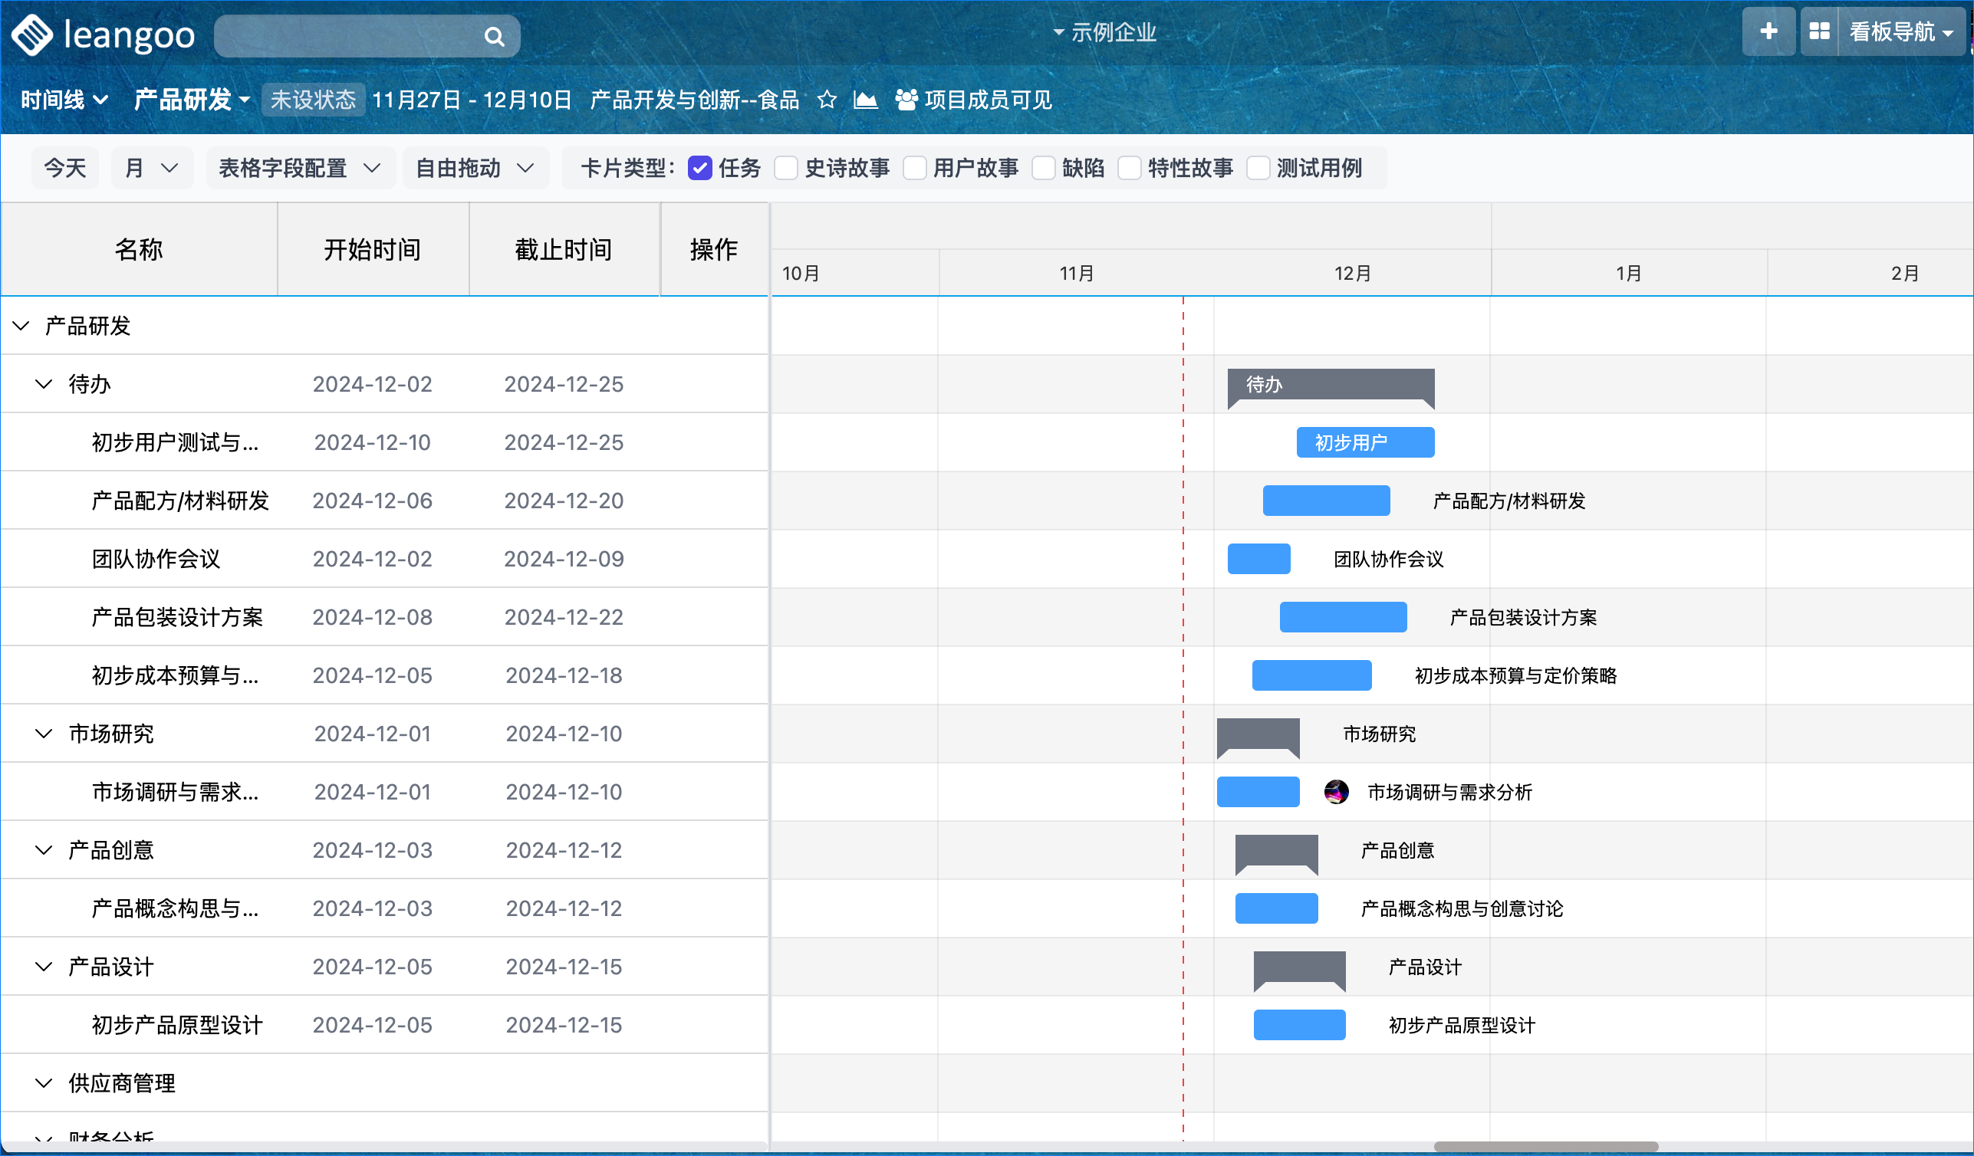The height and width of the screenshot is (1156, 1974).
Task: Click the project members visibility icon
Action: [x=906, y=100]
